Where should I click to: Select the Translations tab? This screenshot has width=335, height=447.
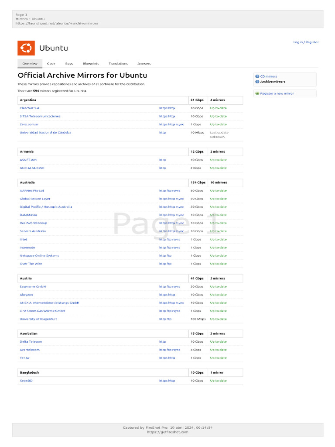click(x=118, y=64)
